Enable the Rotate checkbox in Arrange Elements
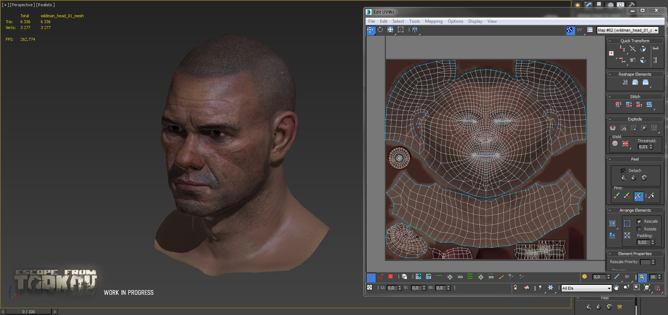Image resolution: width=668 pixels, height=315 pixels. pyautogui.click(x=639, y=229)
